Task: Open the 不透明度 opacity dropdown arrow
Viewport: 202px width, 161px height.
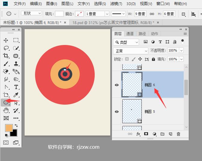Action: pos(181,50)
